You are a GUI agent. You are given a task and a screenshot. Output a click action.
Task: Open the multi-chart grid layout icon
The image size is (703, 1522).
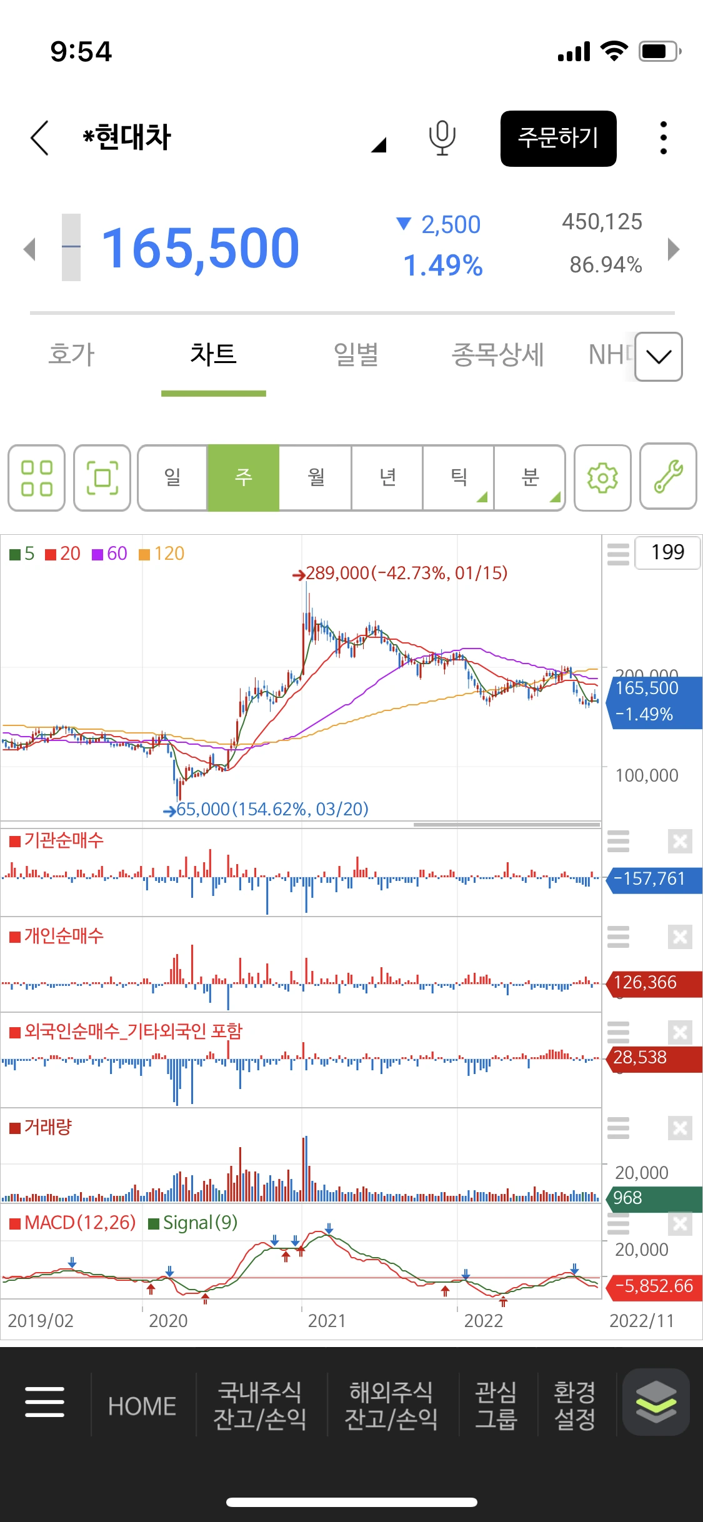(36, 478)
